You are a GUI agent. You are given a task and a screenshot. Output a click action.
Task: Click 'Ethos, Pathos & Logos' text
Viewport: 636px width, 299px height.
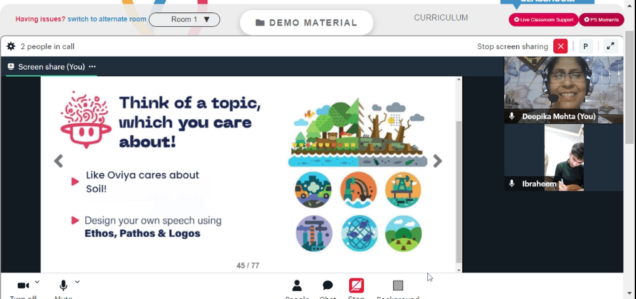(142, 234)
